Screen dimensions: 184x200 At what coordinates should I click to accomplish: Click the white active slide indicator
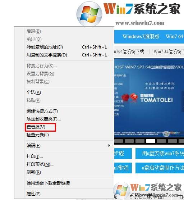[151, 141]
